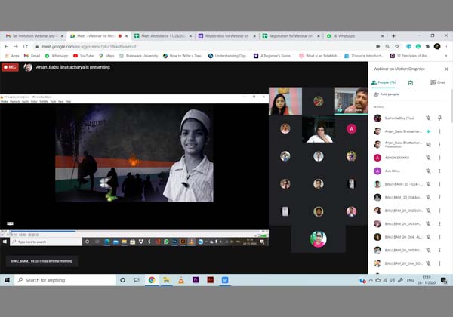This screenshot has width=453, height=317.
Task: Open more options for BWU_BAM_20_014
Action: [x=439, y=198]
